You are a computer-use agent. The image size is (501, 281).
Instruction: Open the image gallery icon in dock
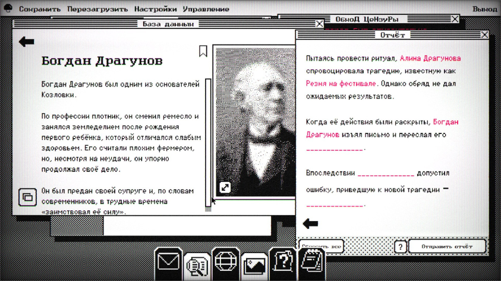pyautogui.click(x=254, y=264)
